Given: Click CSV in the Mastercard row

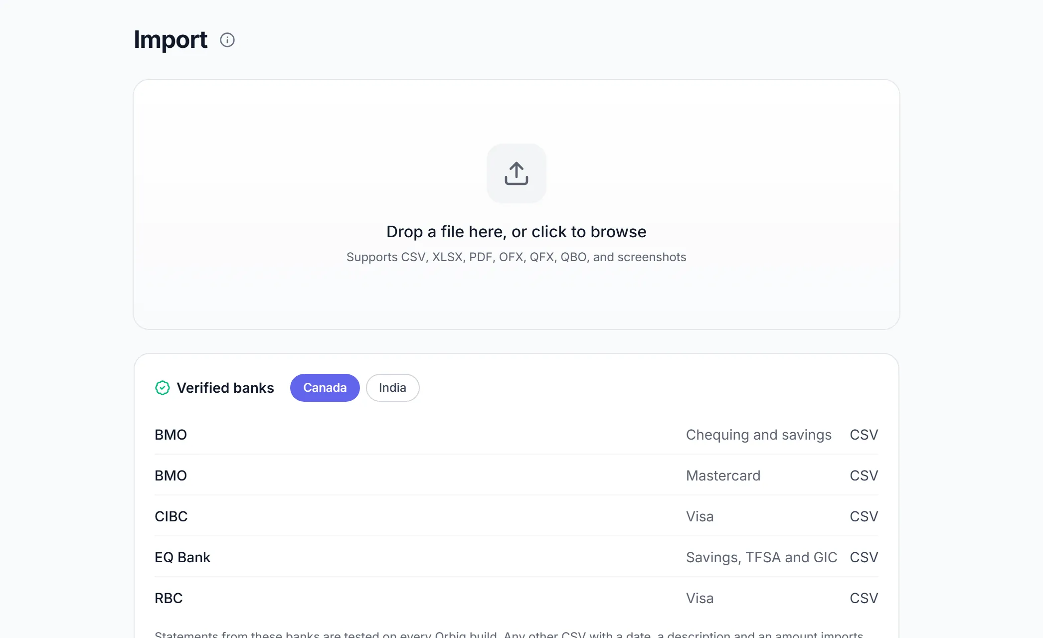Looking at the screenshot, I should (x=864, y=476).
